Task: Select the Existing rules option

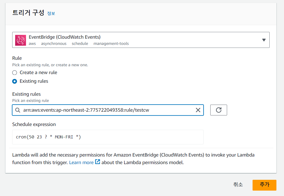Action: tap(14, 81)
